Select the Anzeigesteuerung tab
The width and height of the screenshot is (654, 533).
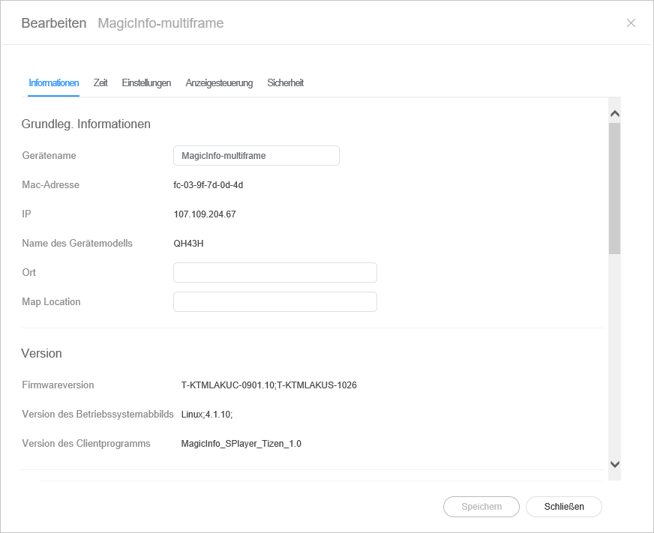(x=219, y=83)
